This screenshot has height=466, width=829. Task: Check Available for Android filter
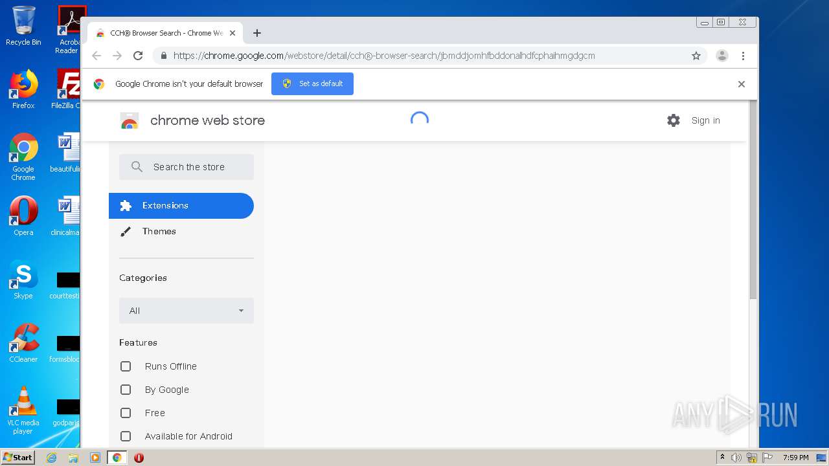coord(126,436)
